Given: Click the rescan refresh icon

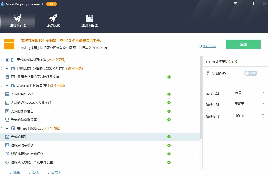Looking at the screenshot, I should pos(200,46).
